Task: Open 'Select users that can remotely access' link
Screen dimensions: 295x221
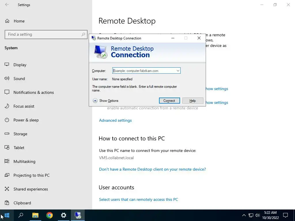Action: tap(139, 199)
